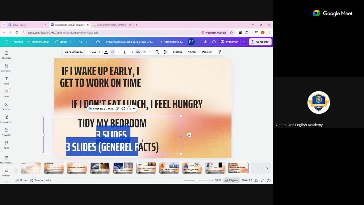
Task: Toggle bold formatting
Action: [x=112, y=52]
